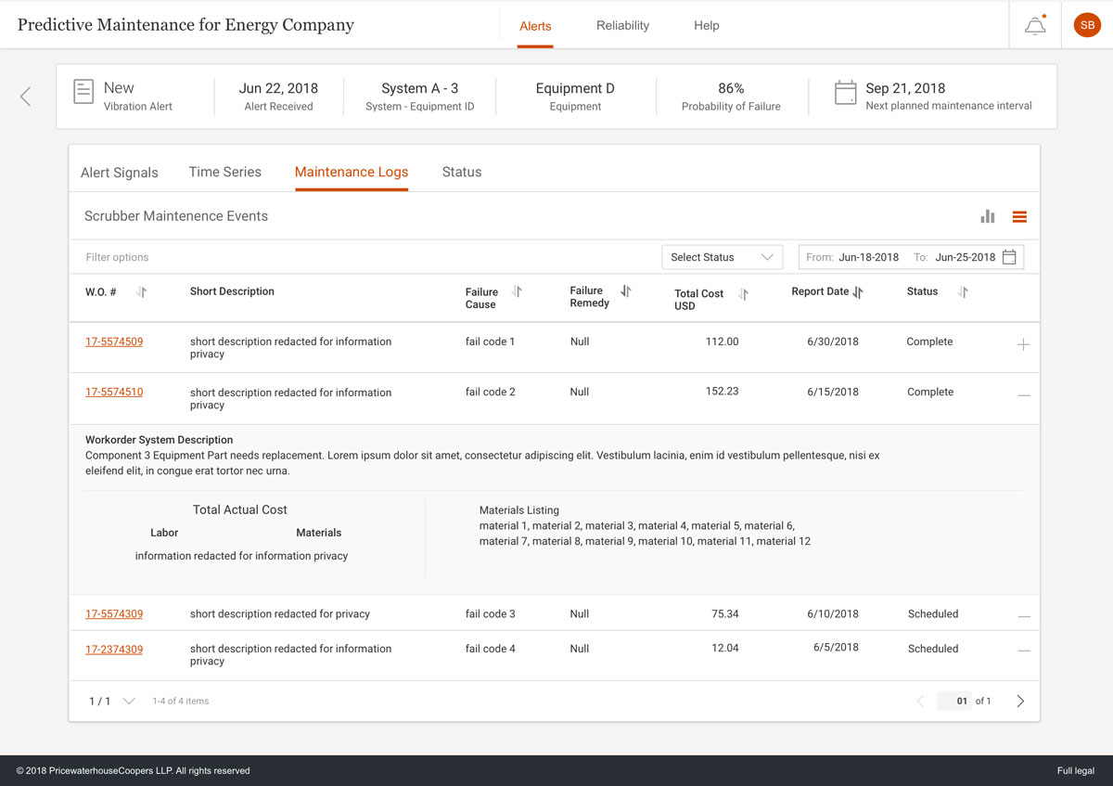
Task: Switch to the Time Series tab
Action: (x=224, y=172)
